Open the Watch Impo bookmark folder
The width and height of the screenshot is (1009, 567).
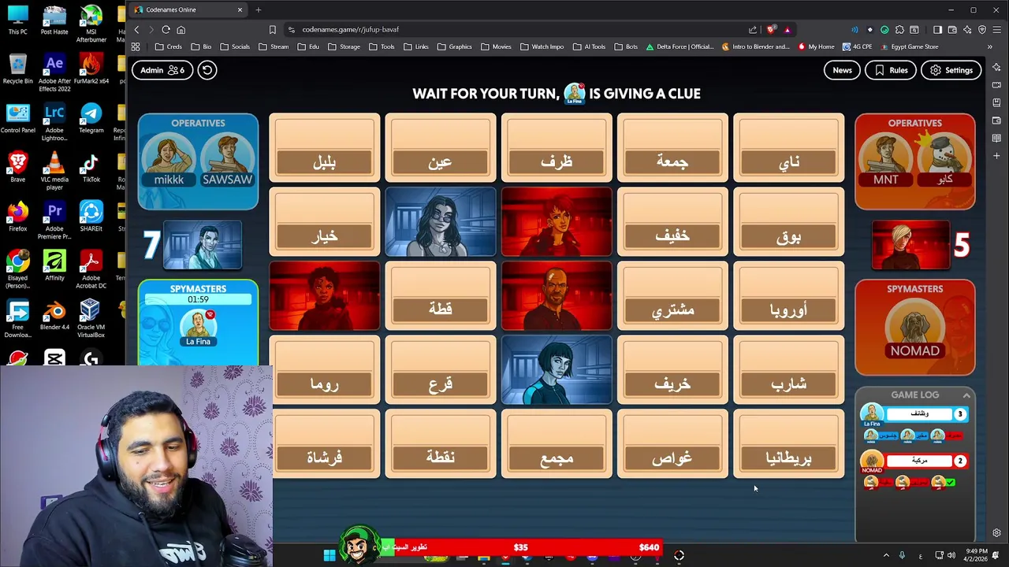pos(542,46)
